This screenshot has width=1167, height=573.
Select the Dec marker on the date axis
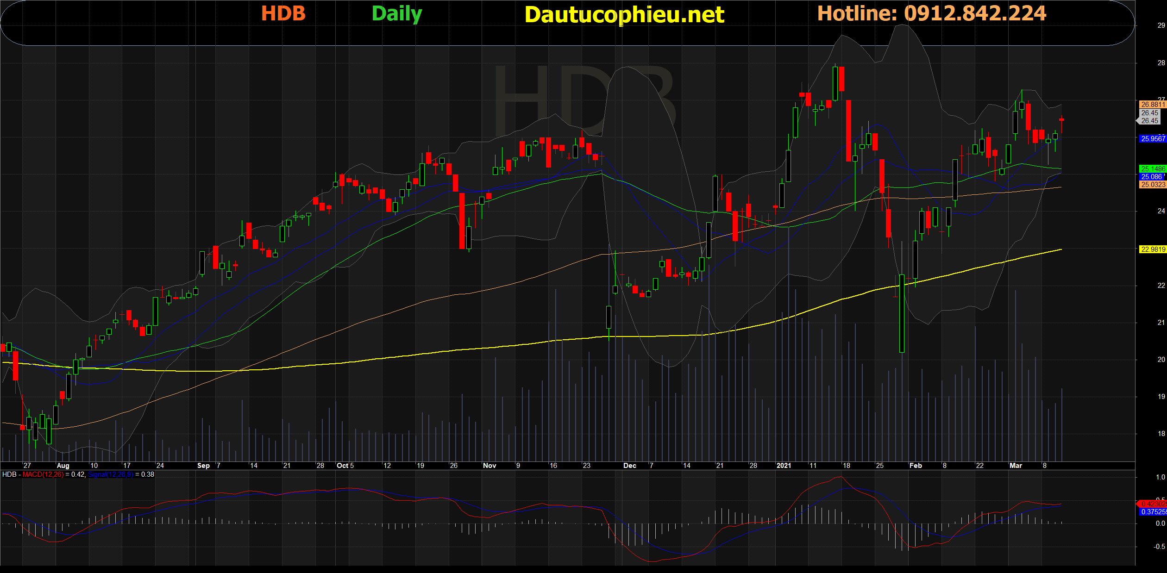point(629,466)
